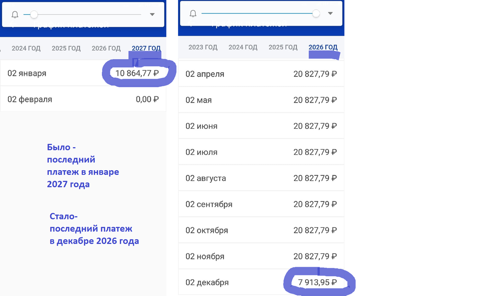Select the highlighted 2026 ГОД tab
This screenshot has height=296, width=503.
tap(323, 47)
